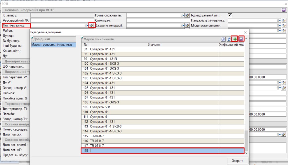Click into the Реєстраційний № input field

tap(62, 20)
